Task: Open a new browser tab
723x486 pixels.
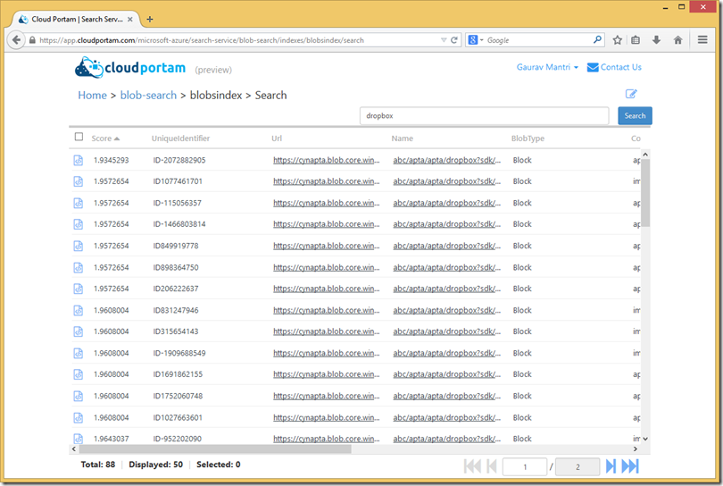Action: pyautogui.click(x=149, y=20)
